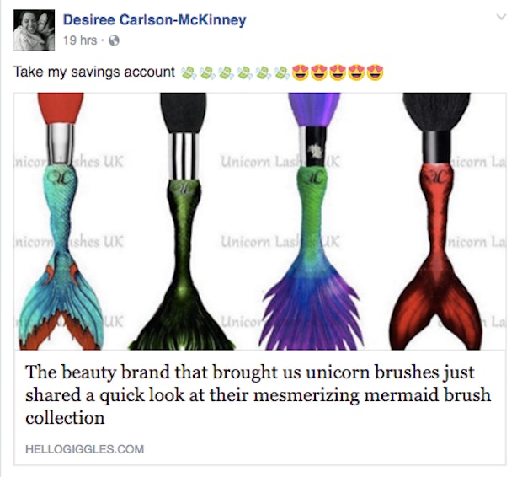Expand the post options chevron
The height and width of the screenshot is (477, 517).
coord(501,17)
